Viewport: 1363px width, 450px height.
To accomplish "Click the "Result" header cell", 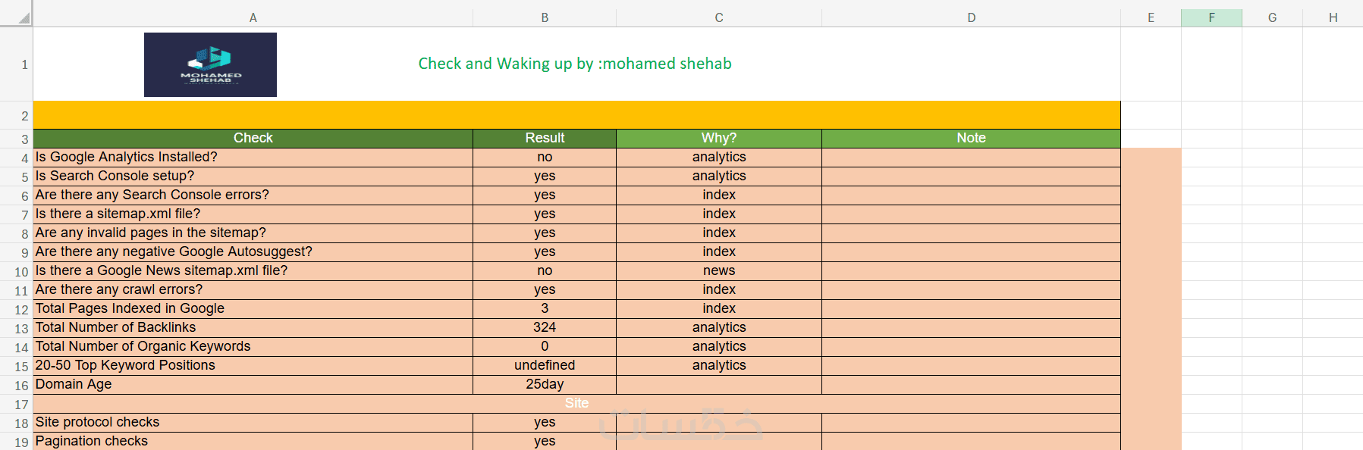I will pos(545,138).
